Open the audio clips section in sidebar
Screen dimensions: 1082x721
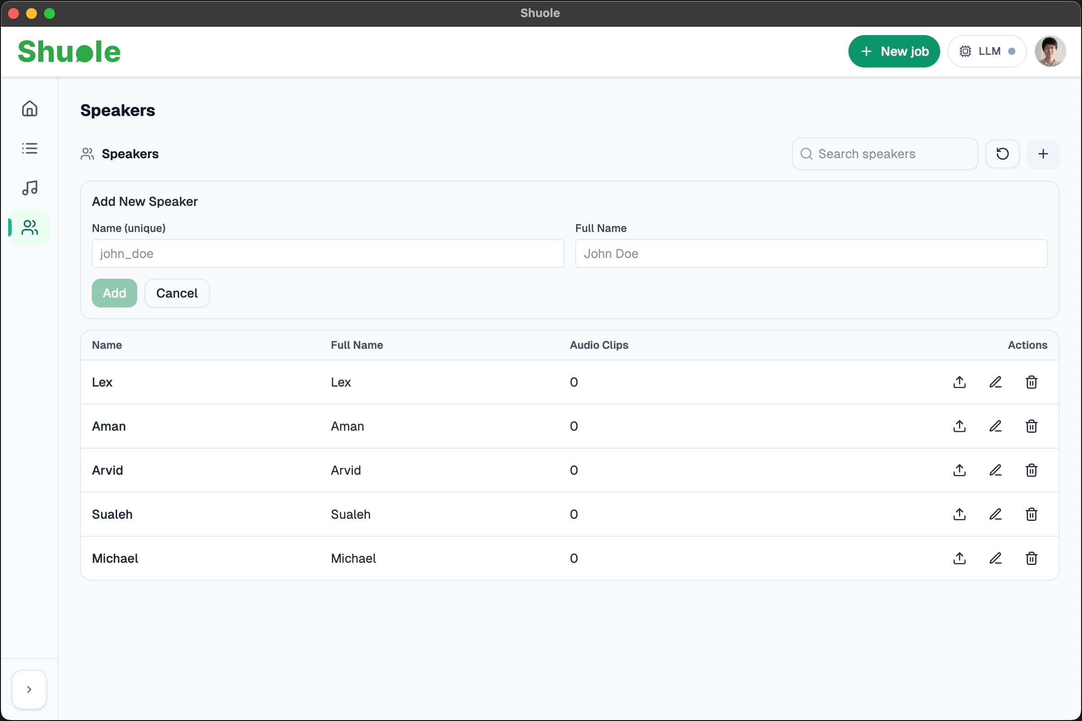click(x=29, y=187)
